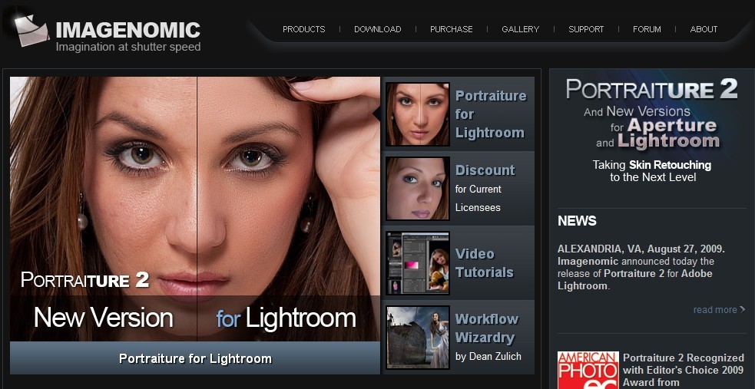
Task: Click 'Imagination at shutter speed' tagline
Action: (128, 47)
